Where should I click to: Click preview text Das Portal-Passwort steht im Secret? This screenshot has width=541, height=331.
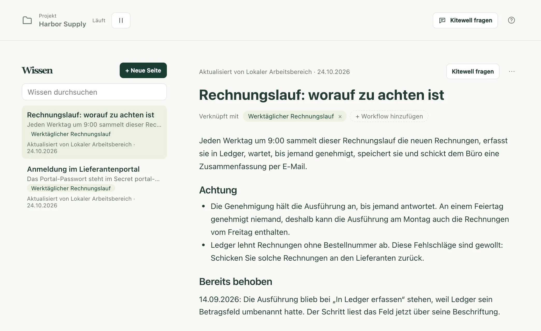93,179
